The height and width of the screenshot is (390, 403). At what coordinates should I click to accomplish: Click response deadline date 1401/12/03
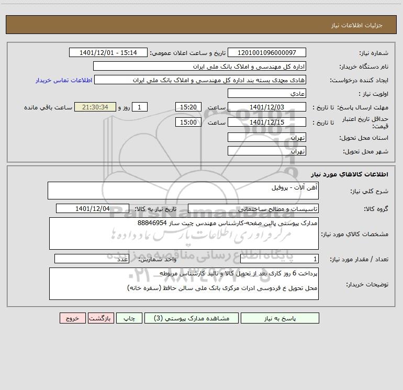click(x=267, y=107)
